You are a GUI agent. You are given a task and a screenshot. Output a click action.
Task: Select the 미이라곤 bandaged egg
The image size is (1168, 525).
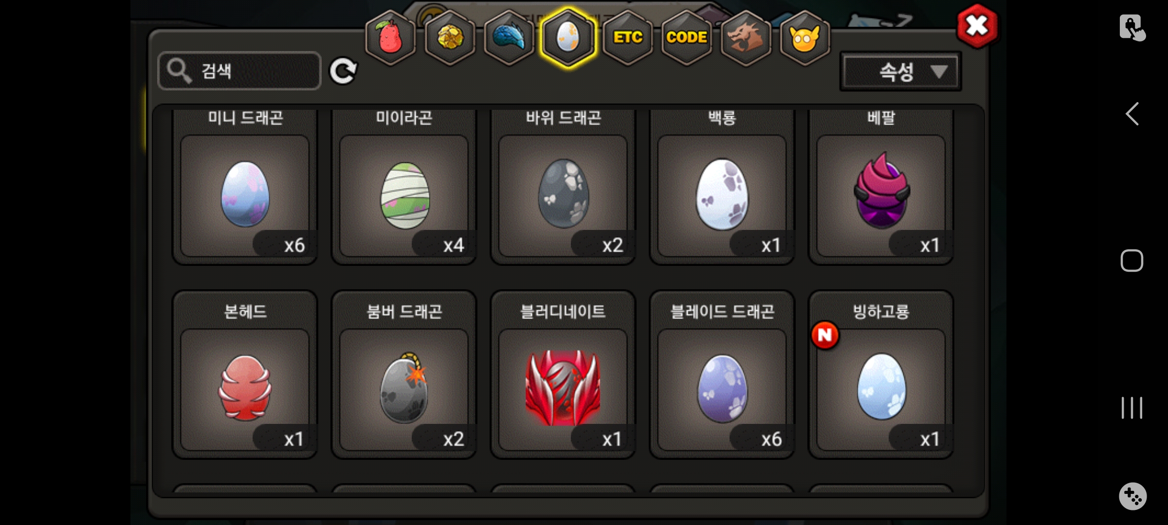pos(404,187)
